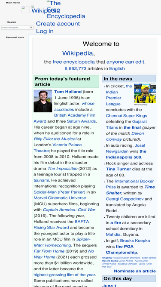Viewport: 161px width, 287px height.
Task: Open Karen Lumley recent death link
Action: pyautogui.click(x=142, y=261)
